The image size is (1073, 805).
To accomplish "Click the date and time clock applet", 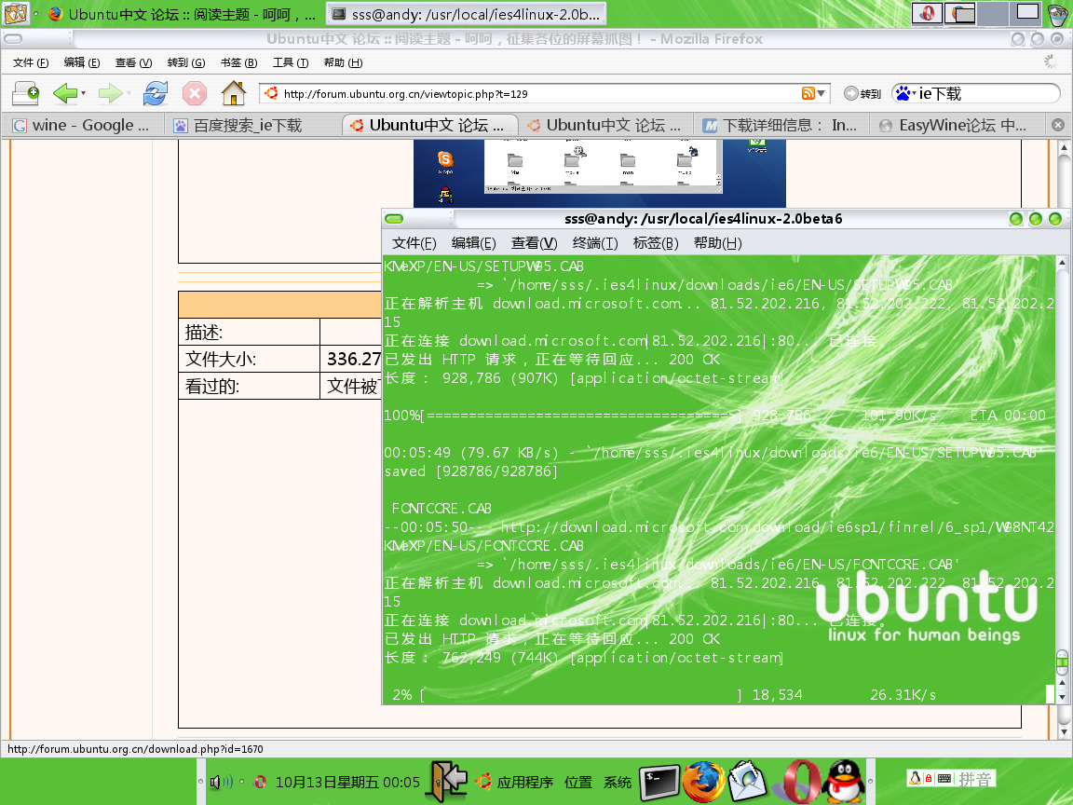I will [x=347, y=782].
